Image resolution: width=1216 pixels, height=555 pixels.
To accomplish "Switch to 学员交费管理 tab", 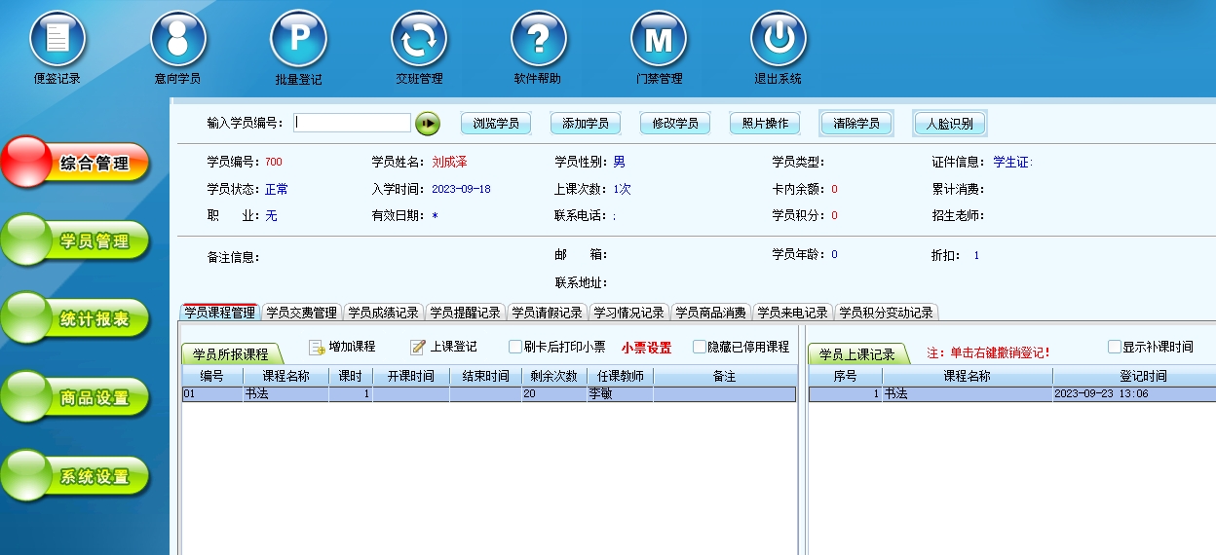I will 301,313.
